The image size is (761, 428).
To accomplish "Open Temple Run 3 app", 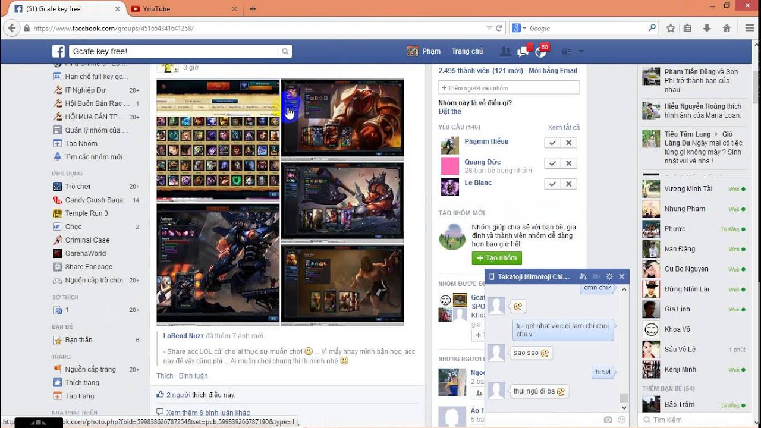I will click(87, 213).
